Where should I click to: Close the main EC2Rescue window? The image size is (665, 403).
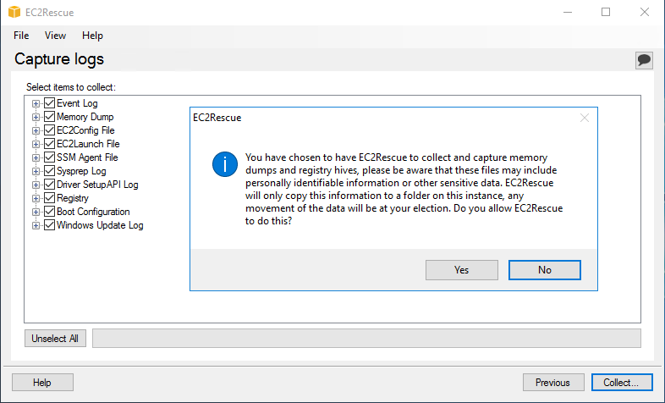645,13
